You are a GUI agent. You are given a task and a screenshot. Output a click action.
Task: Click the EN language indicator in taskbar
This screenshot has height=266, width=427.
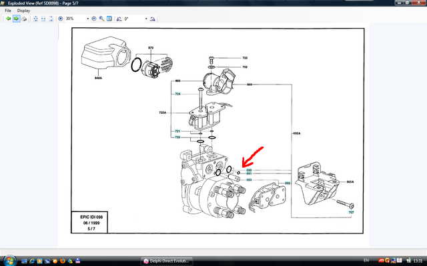click(x=366, y=259)
